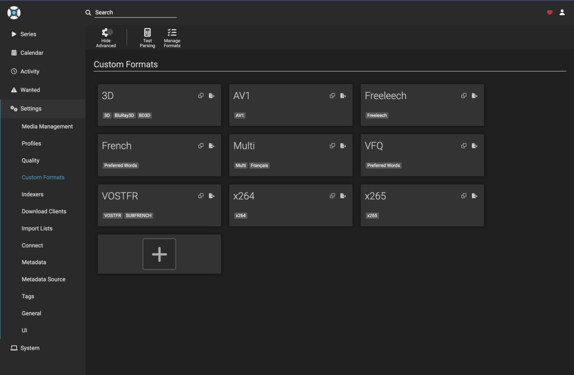Go to Tags settings
Screen dimensions: 574x375
coord(28,297)
